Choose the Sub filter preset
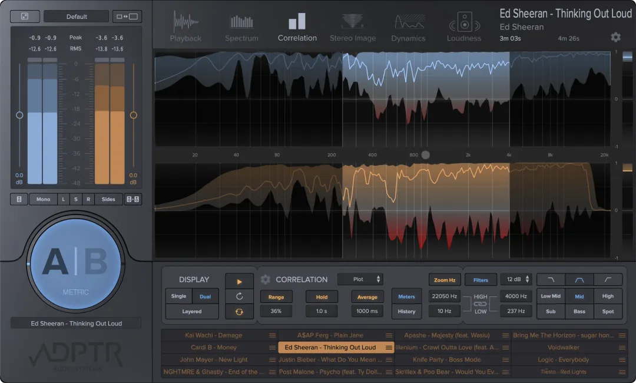 pos(551,312)
